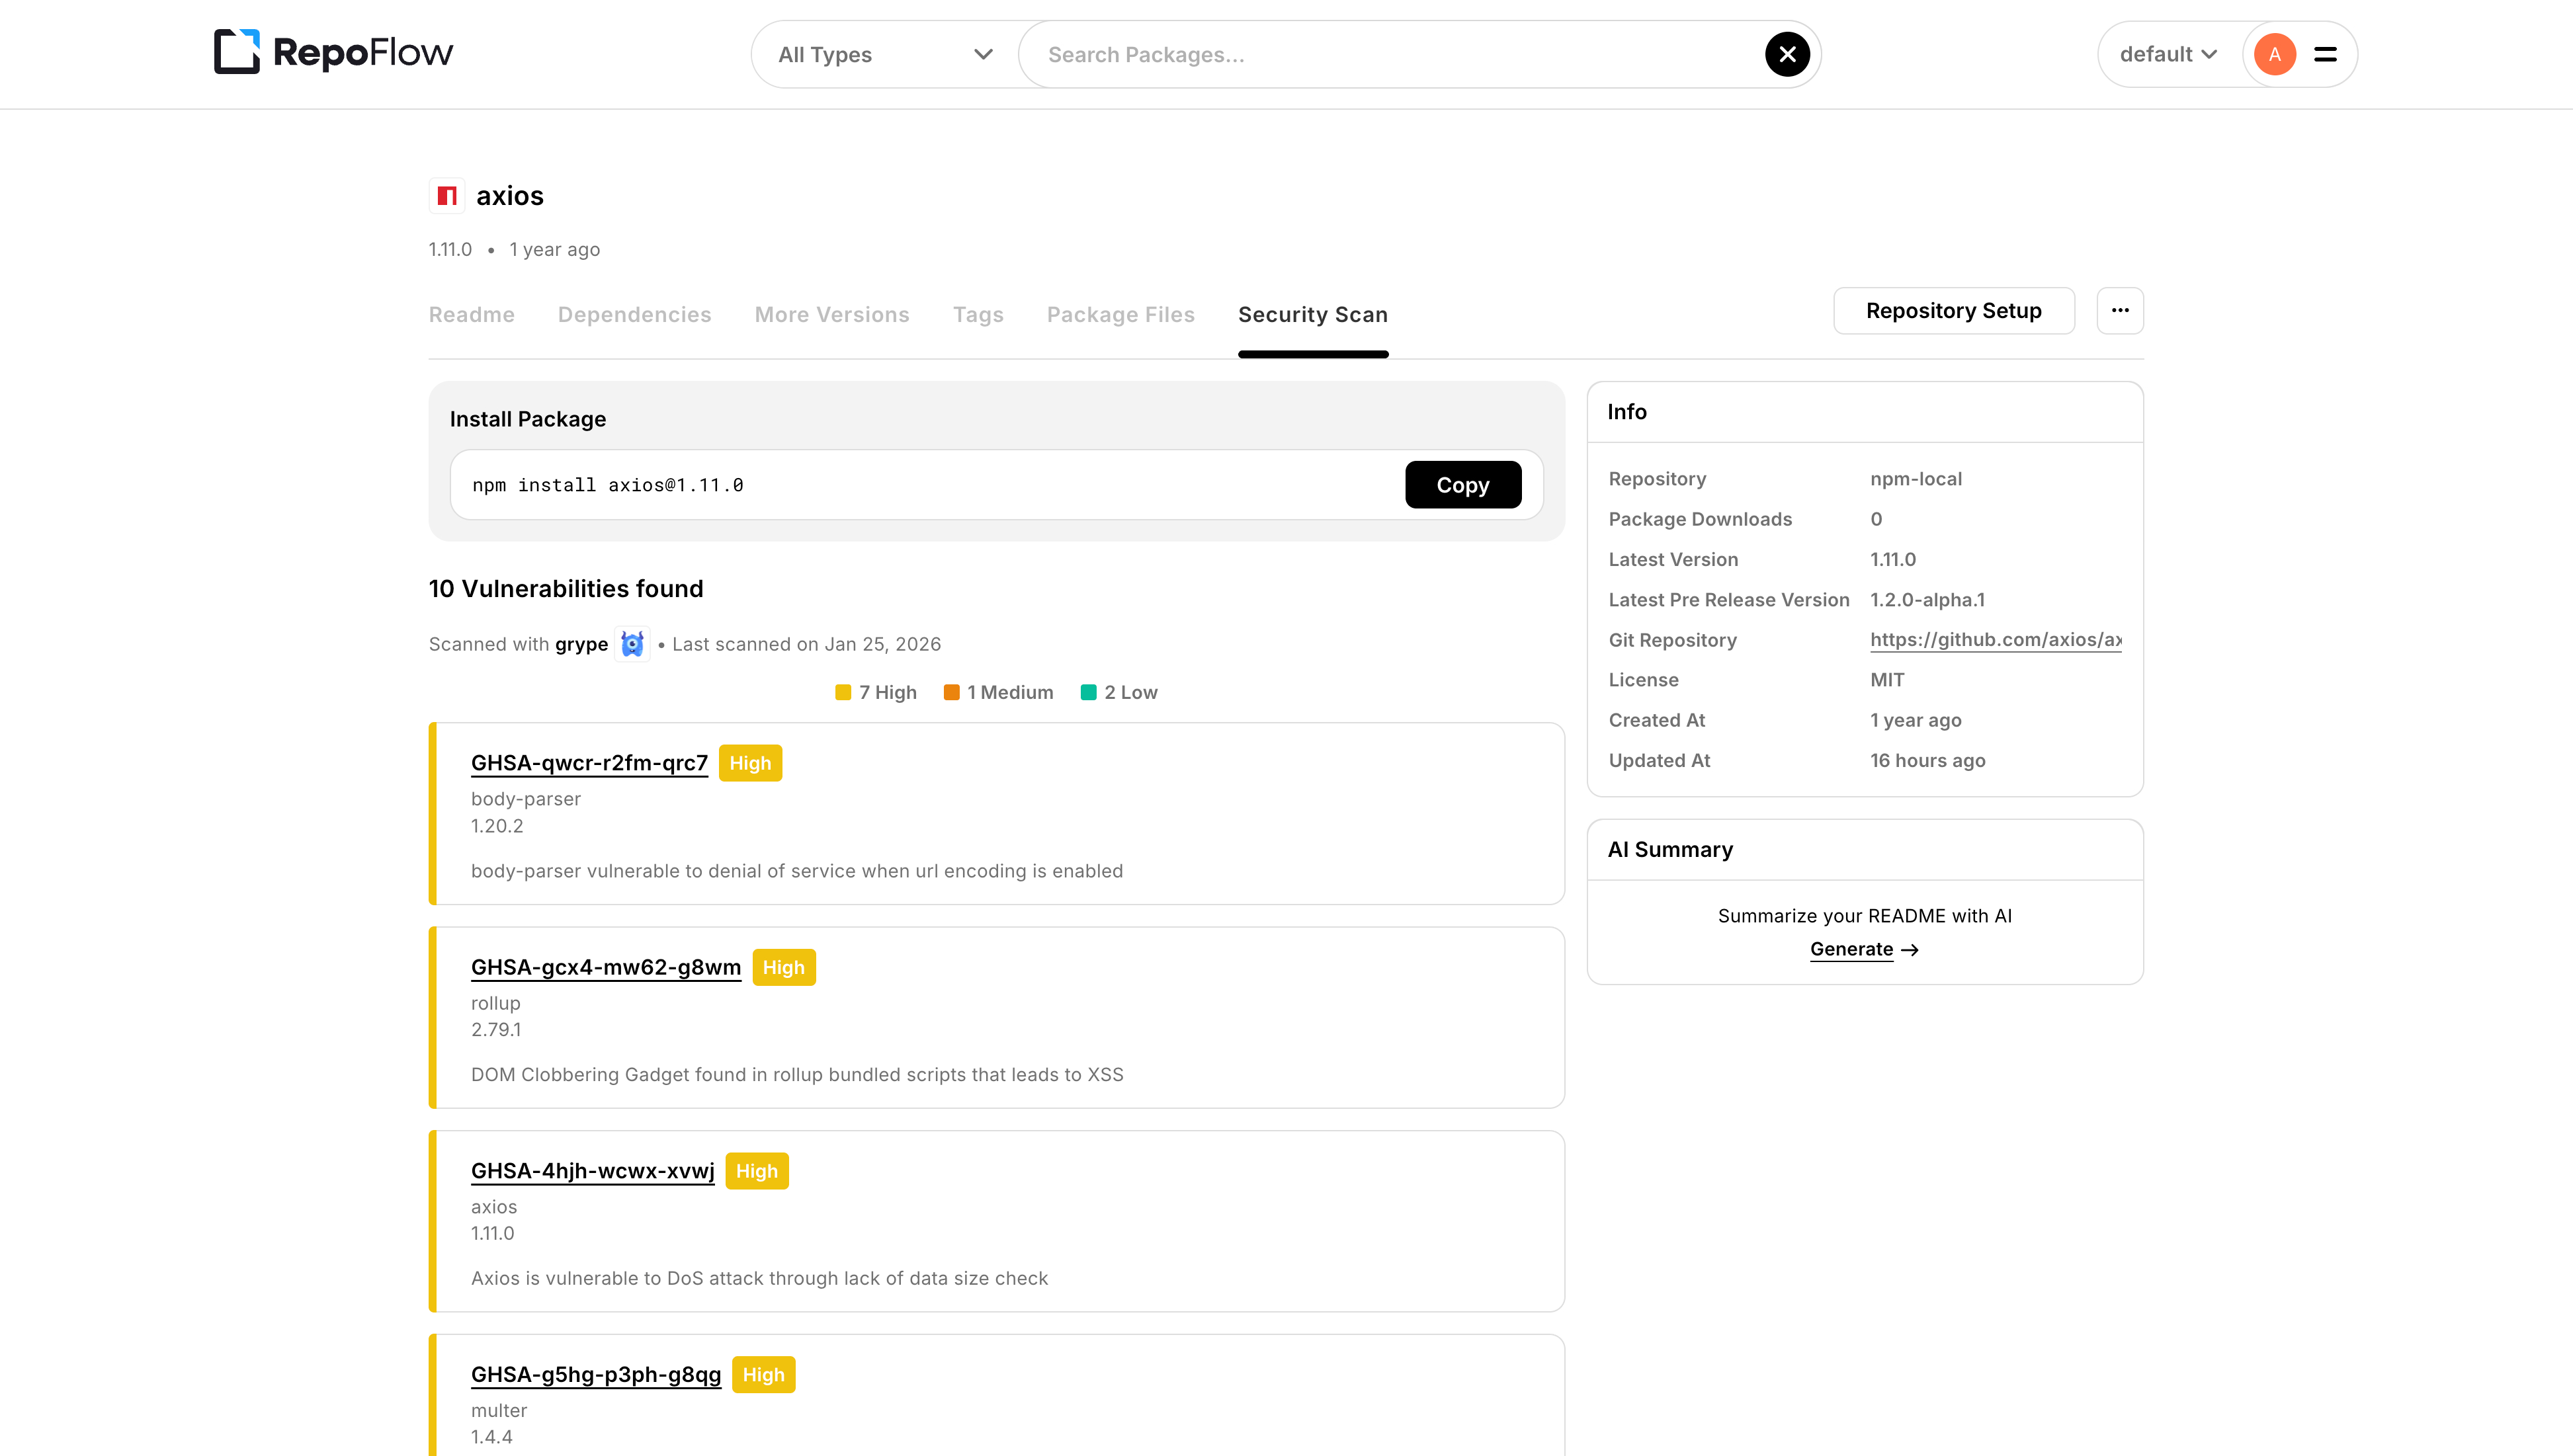Open the GHSA-qwcr-r2fm-qrc7 advisory link

coord(589,763)
